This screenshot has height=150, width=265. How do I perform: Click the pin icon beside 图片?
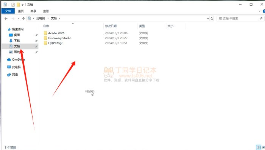point(36,52)
